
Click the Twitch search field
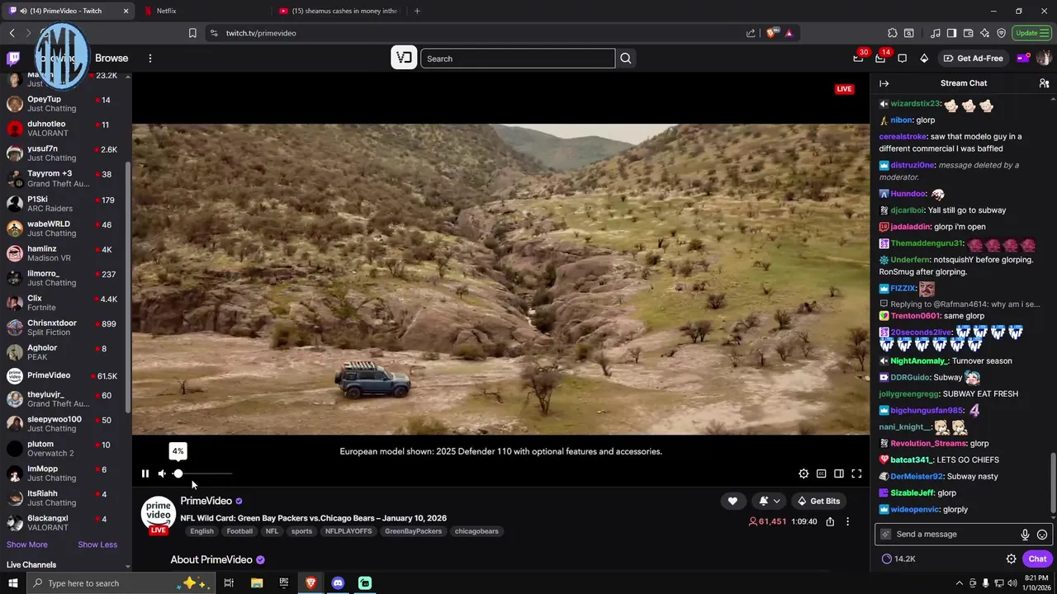coord(518,59)
